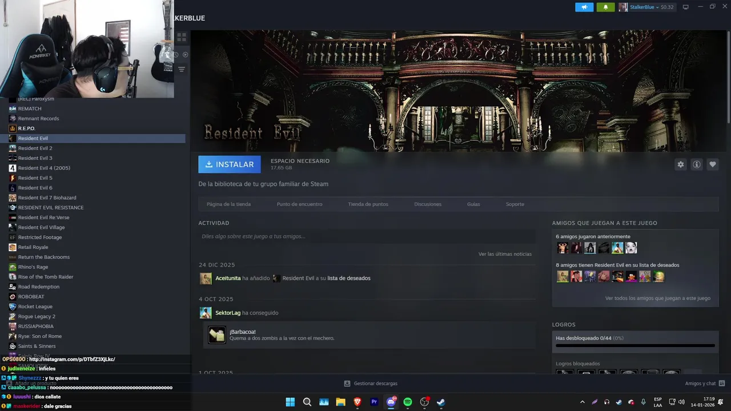Open Spotify from taskbar

click(x=408, y=402)
